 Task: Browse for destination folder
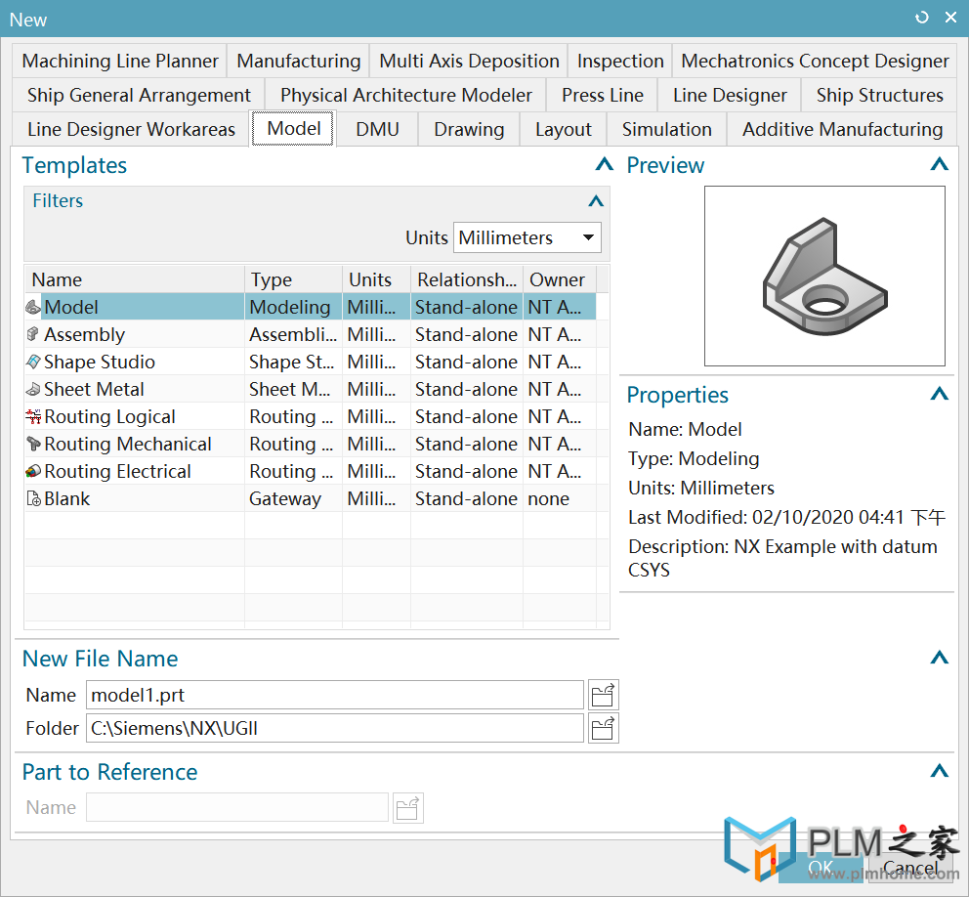coord(603,728)
